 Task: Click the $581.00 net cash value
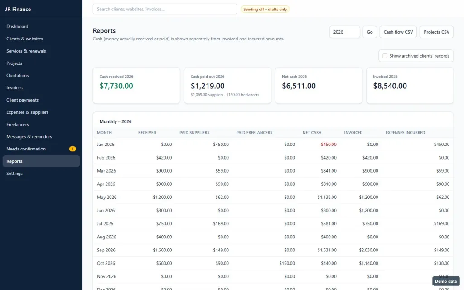pyautogui.click(x=329, y=224)
